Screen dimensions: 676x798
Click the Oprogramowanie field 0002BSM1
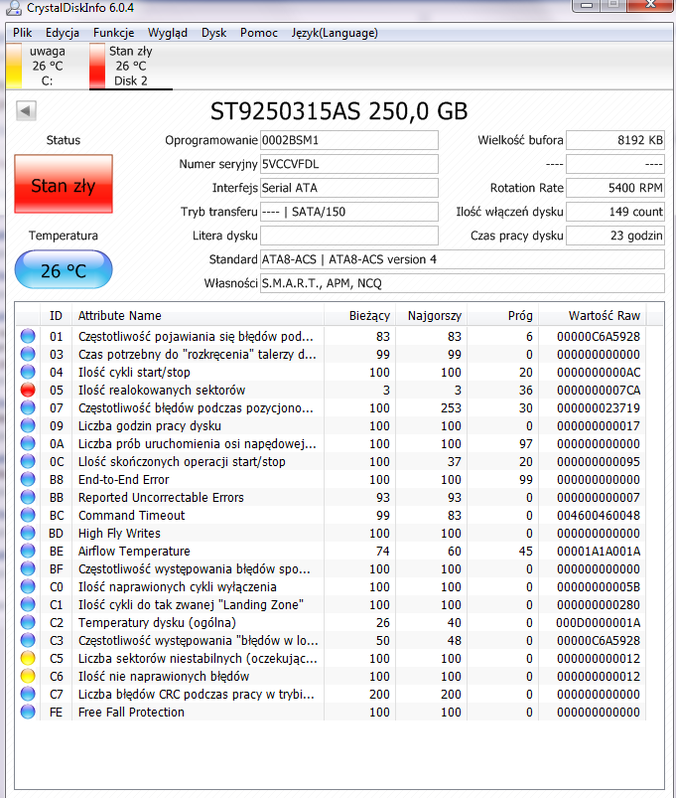tap(349, 140)
